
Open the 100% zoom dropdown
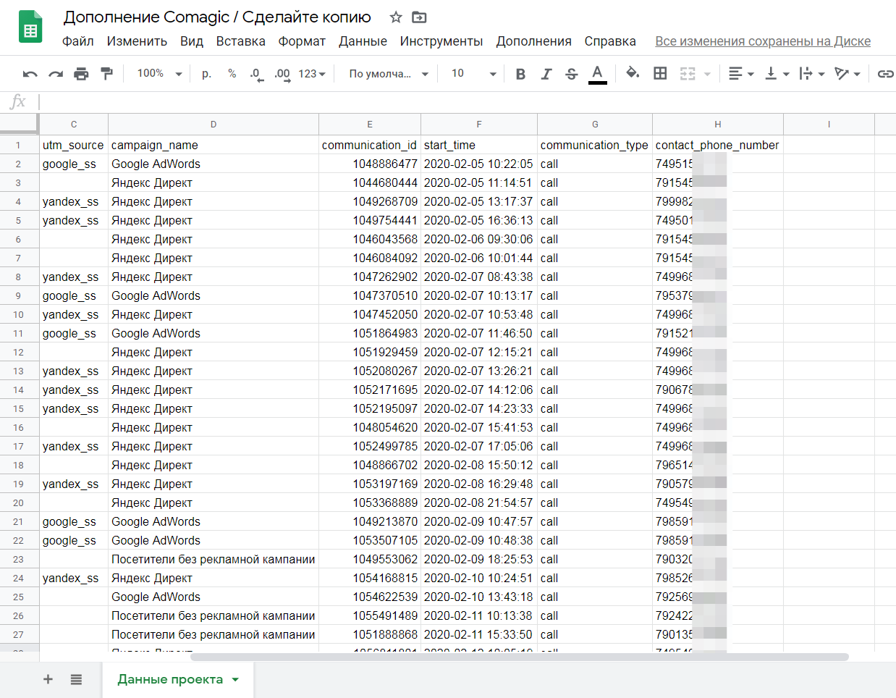coord(159,74)
